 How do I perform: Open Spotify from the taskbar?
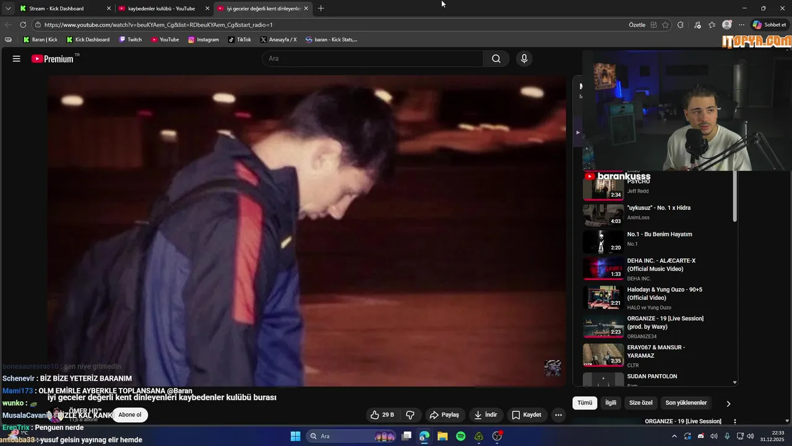pyautogui.click(x=461, y=436)
